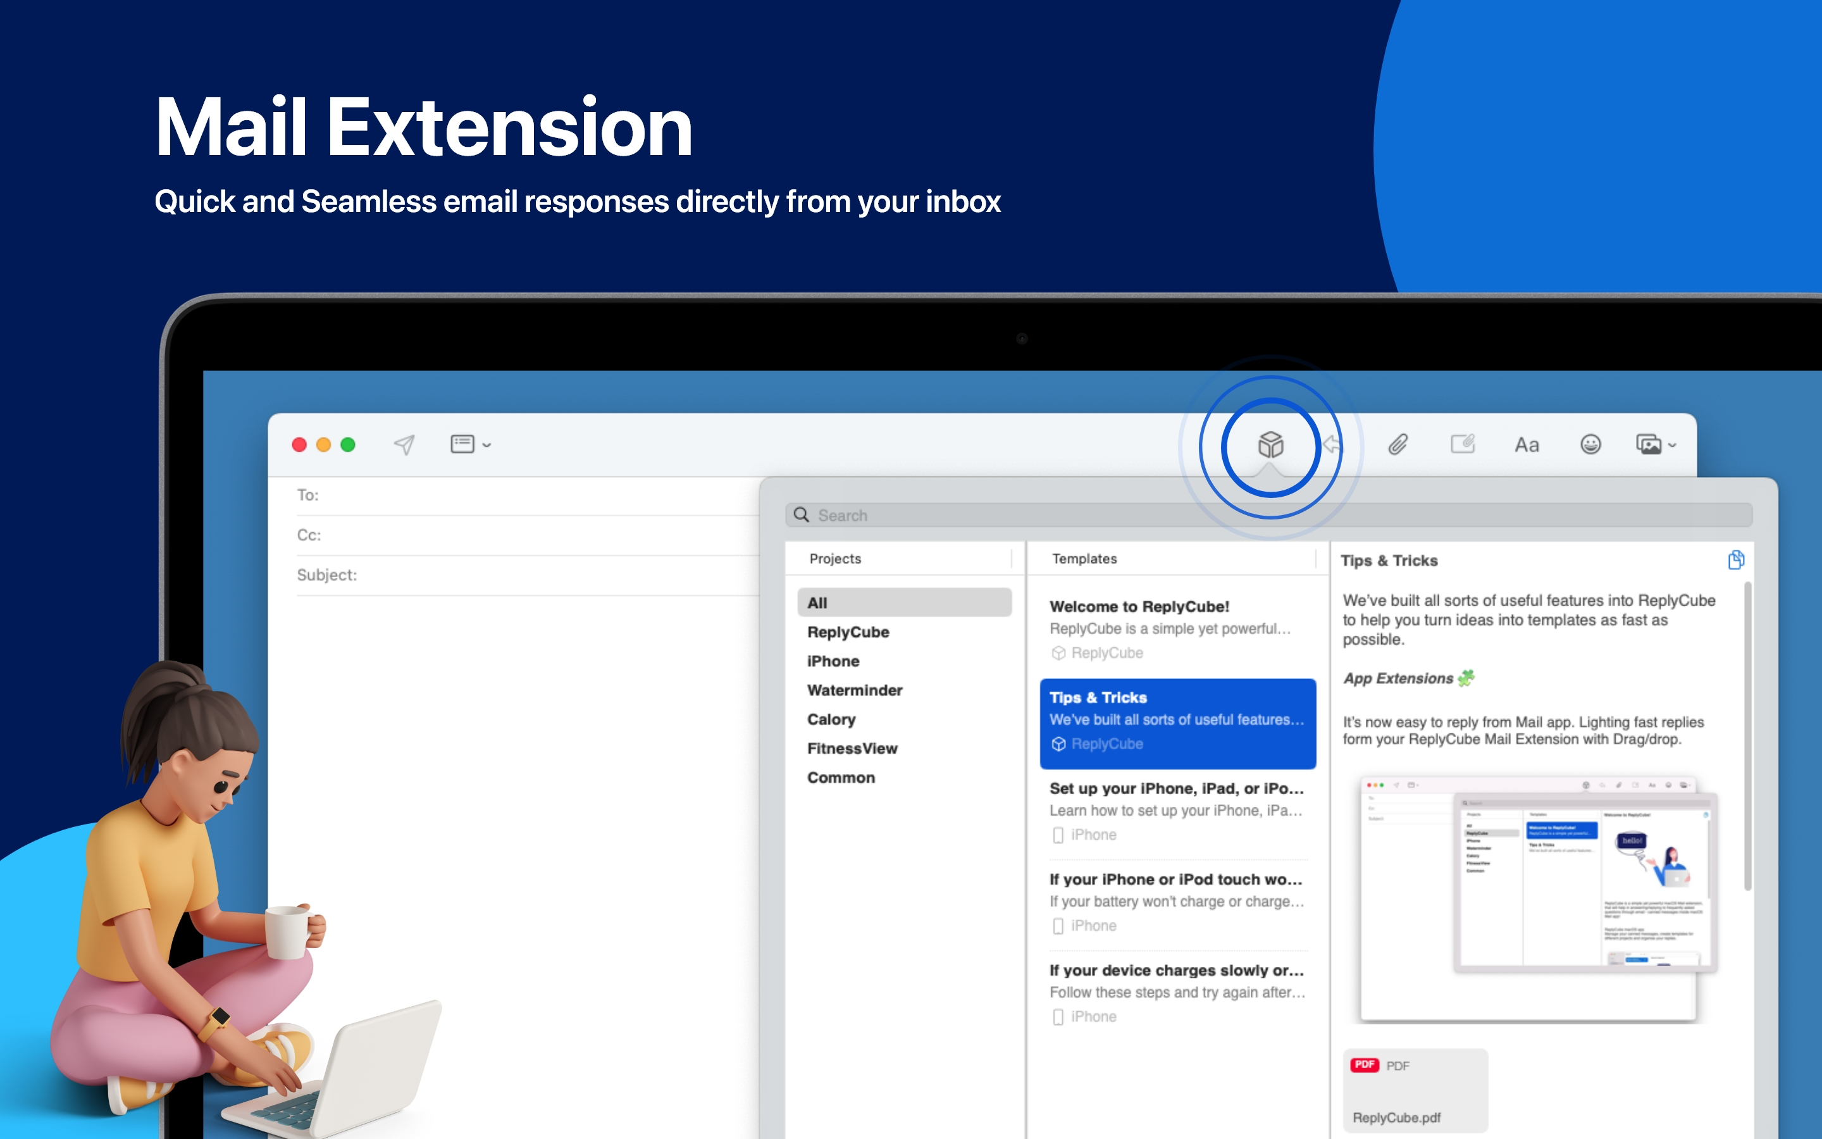Open the photo browser icon

[1648, 444]
